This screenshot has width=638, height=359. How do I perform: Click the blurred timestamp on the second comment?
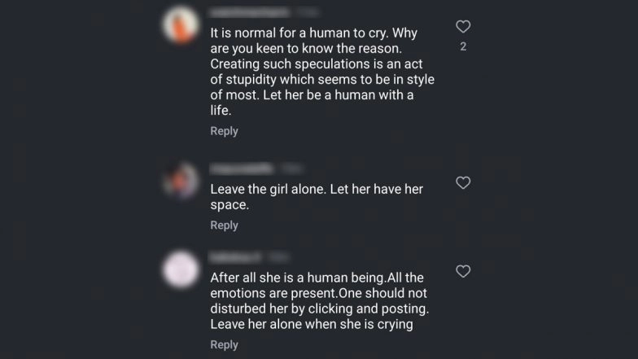[291, 168]
